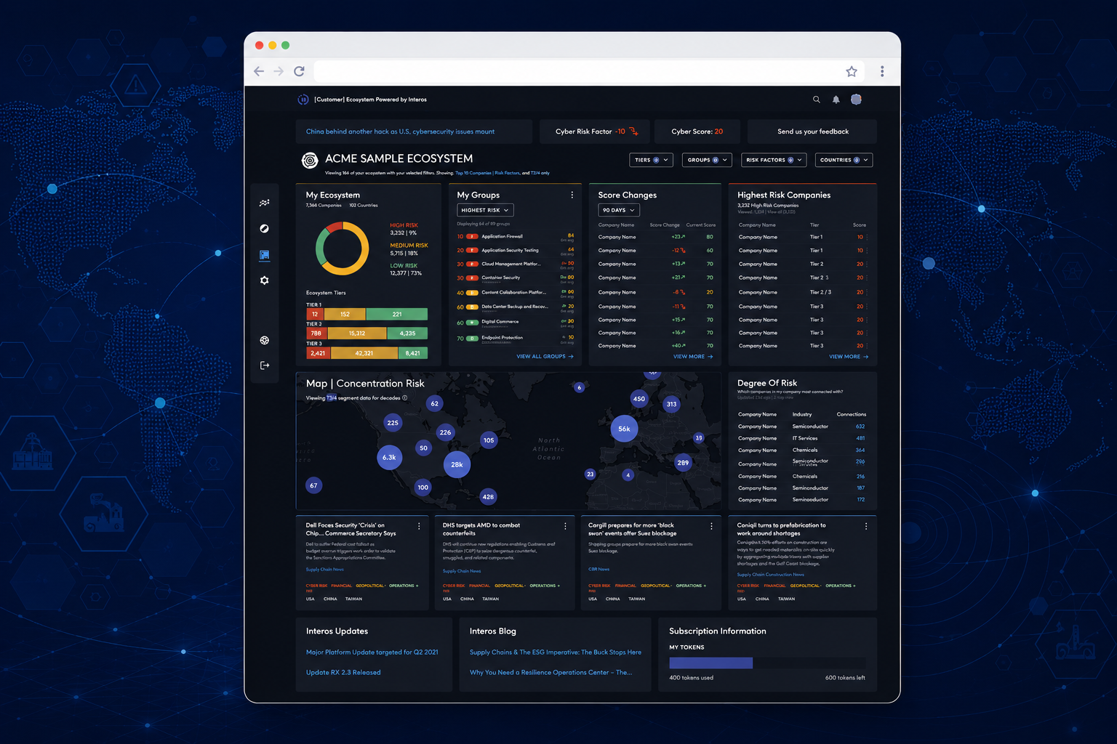The height and width of the screenshot is (744, 1117).
Task: Click the My Tokens usage progress bar
Action: [767, 663]
